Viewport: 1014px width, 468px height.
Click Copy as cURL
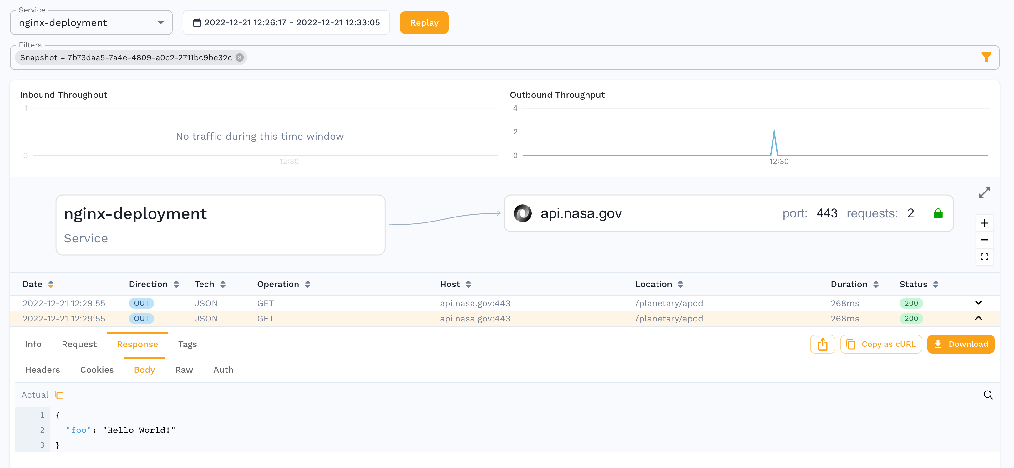click(x=881, y=344)
